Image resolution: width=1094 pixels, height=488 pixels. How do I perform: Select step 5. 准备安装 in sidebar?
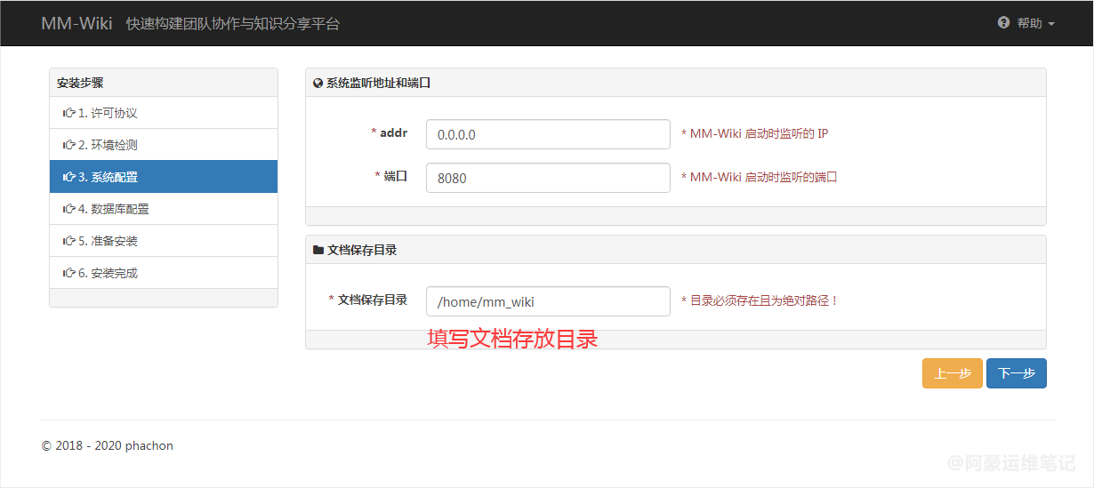click(164, 241)
